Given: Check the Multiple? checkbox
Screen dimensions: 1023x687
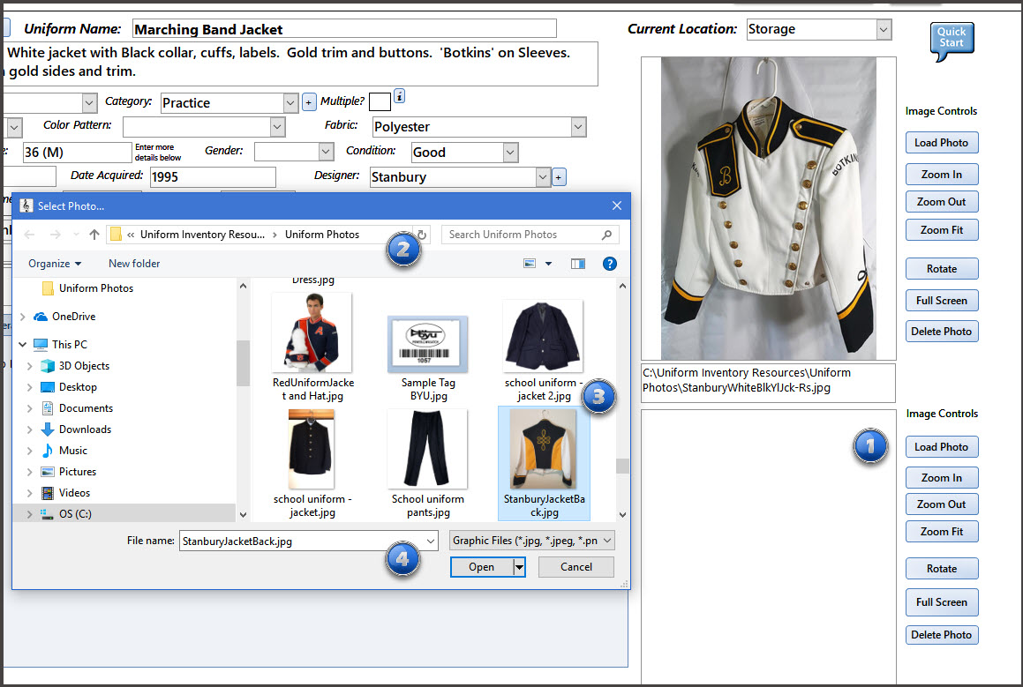Looking at the screenshot, I should tap(380, 101).
